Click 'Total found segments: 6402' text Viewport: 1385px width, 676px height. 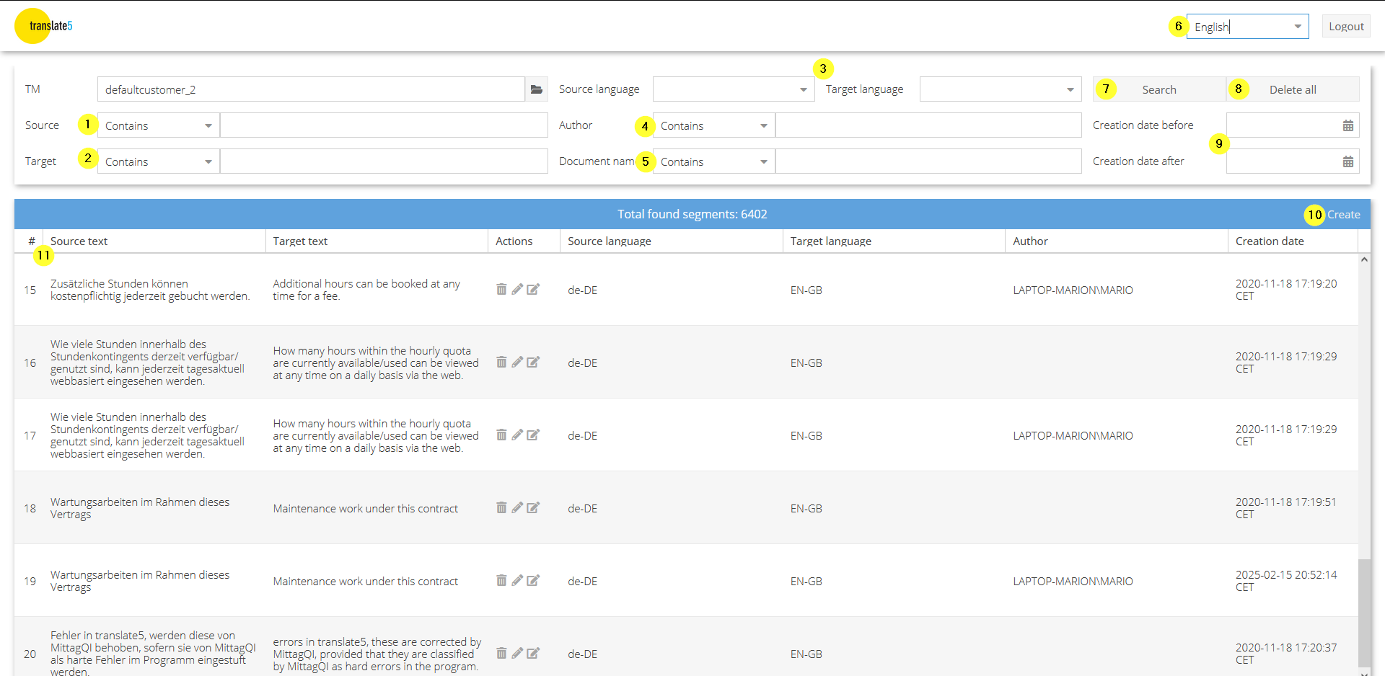(x=692, y=214)
